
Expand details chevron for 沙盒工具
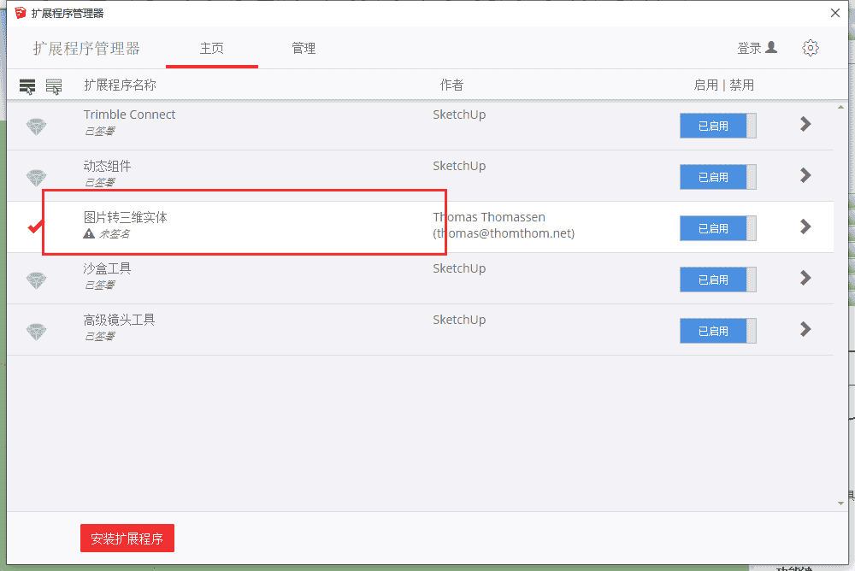click(x=805, y=278)
